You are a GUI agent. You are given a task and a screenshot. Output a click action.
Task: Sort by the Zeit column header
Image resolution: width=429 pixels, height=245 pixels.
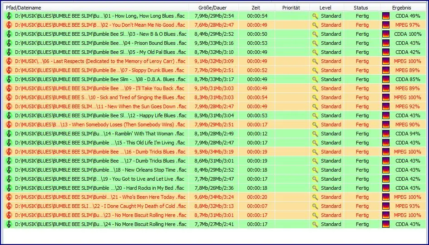pyautogui.click(x=256, y=8)
